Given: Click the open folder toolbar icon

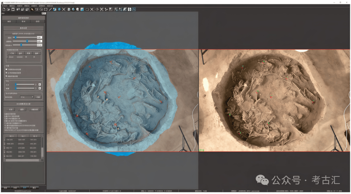Looking at the screenshot, I should click(x=8, y=9).
